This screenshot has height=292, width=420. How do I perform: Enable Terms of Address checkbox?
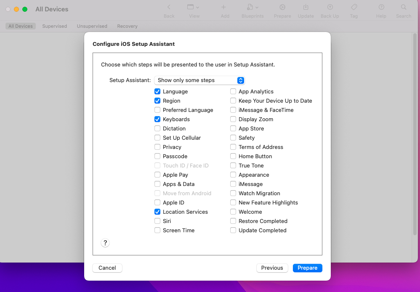[x=233, y=147]
